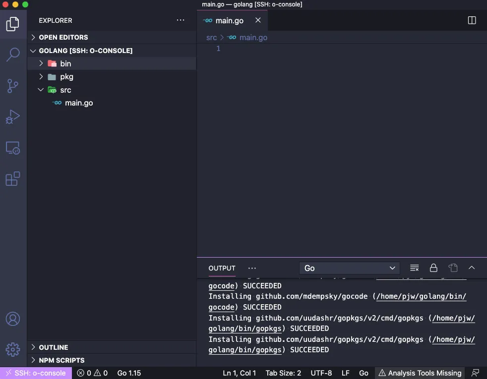
Task: Open the feedback icon in status bar
Action: [475, 373]
